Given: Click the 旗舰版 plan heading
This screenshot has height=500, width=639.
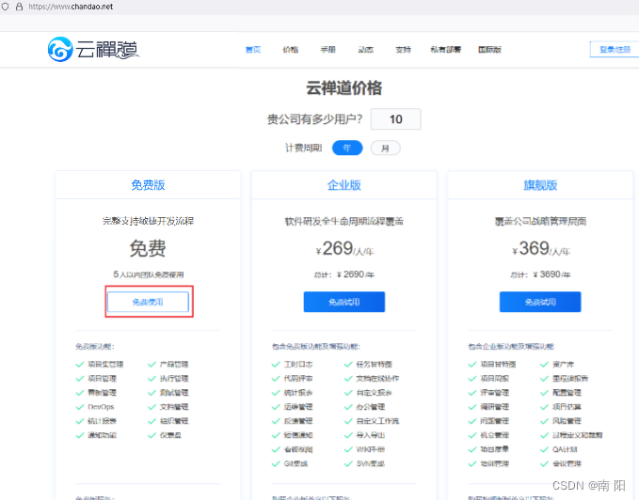Looking at the screenshot, I should (540, 185).
